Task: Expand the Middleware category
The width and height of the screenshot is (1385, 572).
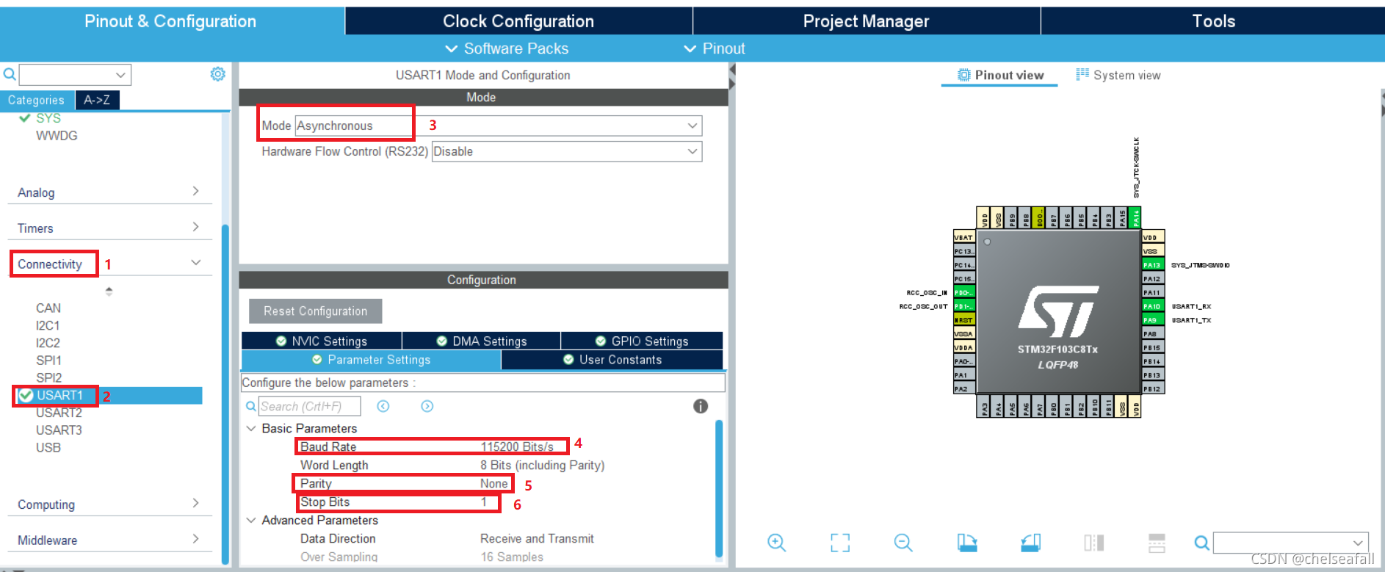Action: point(195,539)
